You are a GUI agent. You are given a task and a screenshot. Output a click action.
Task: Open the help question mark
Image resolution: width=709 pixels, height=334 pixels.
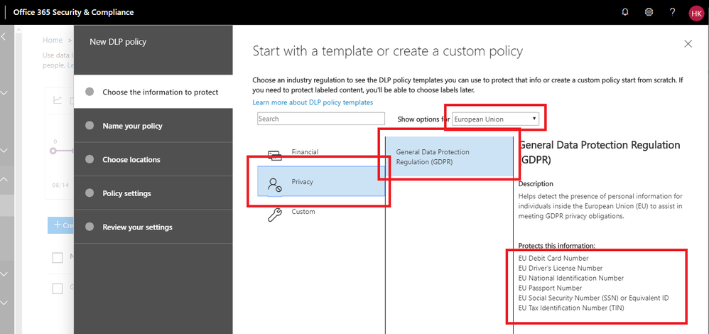(672, 12)
